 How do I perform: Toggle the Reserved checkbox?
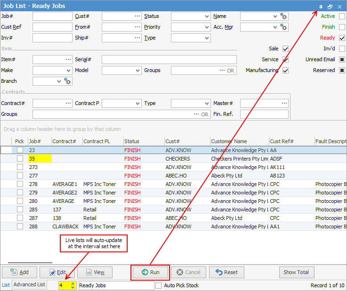pos(342,70)
